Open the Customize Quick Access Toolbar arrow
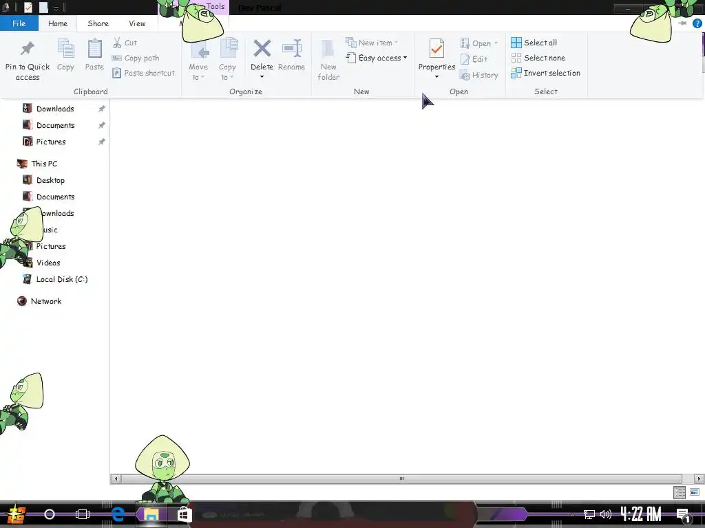Viewport: 705px width, 528px height. [x=56, y=8]
